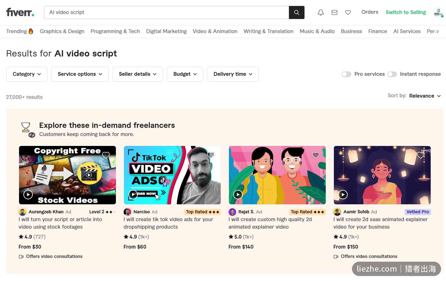The height and width of the screenshot is (281, 446).
Task: Toggle Pro services switch
Action: (x=346, y=74)
